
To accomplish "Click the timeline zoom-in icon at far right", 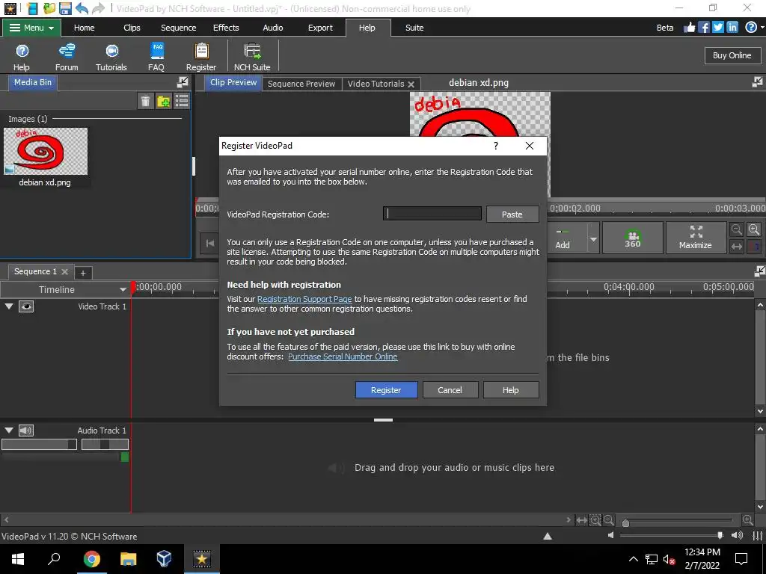I will click(x=748, y=520).
